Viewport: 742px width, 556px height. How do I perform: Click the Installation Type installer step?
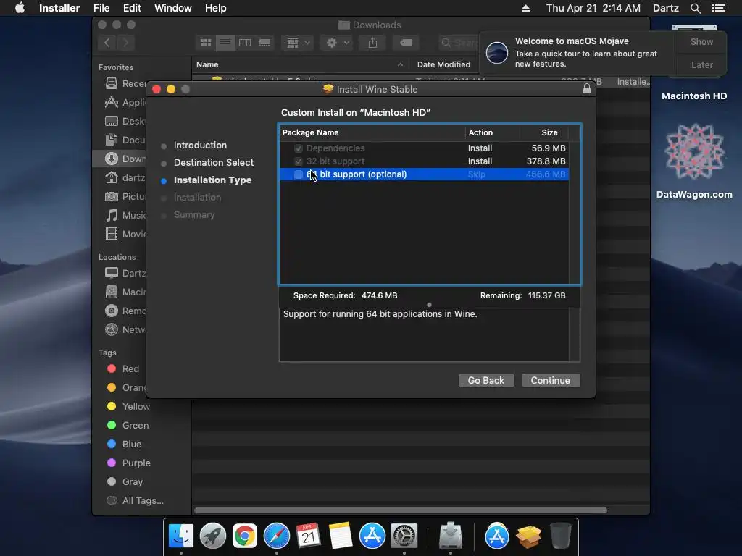tap(212, 180)
